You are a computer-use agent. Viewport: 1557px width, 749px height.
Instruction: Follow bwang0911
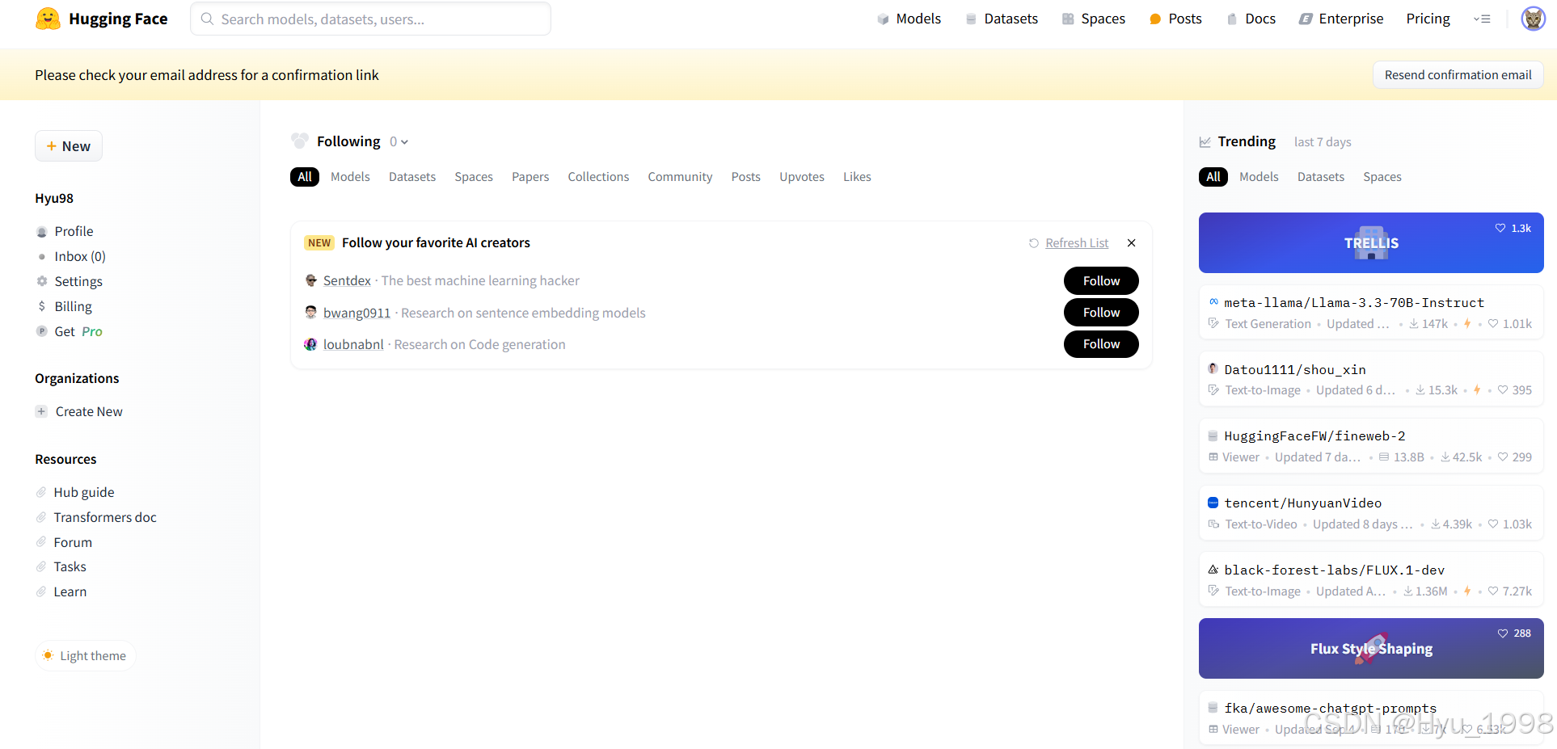[x=1101, y=313]
